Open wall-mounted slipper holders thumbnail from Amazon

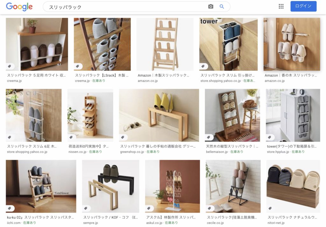point(292,44)
